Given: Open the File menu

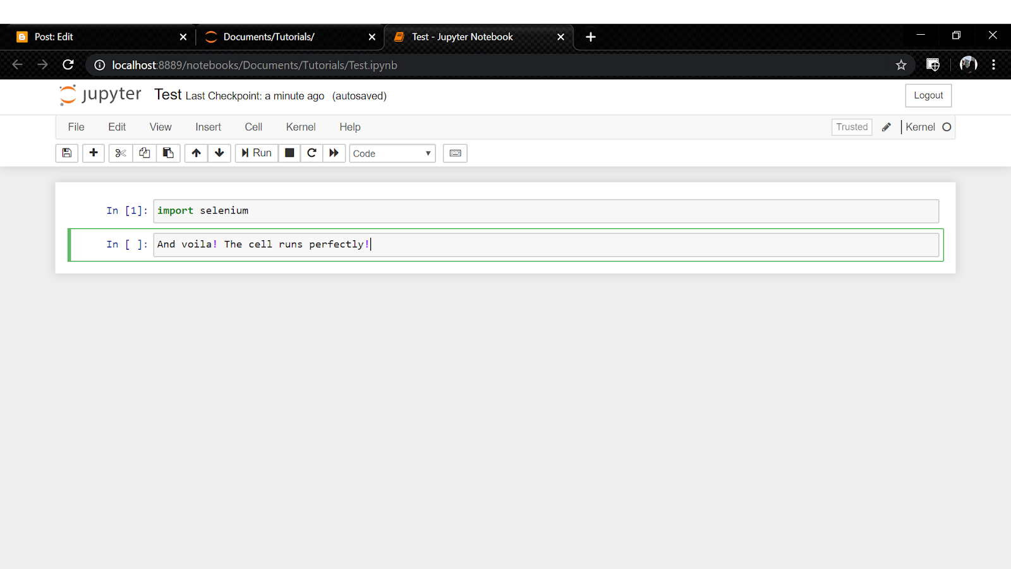Looking at the screenshot, I should 76,127.
